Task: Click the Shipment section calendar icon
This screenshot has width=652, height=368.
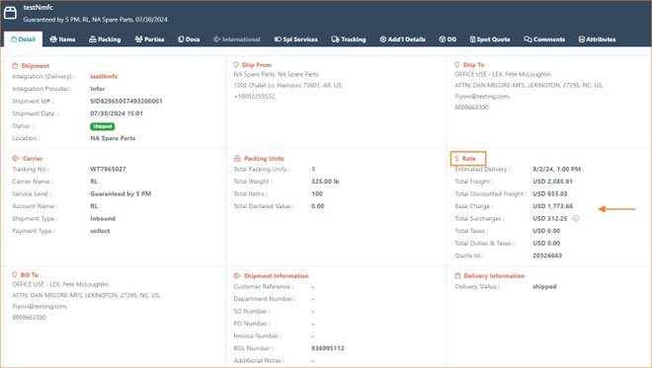Action: (15, 66)
